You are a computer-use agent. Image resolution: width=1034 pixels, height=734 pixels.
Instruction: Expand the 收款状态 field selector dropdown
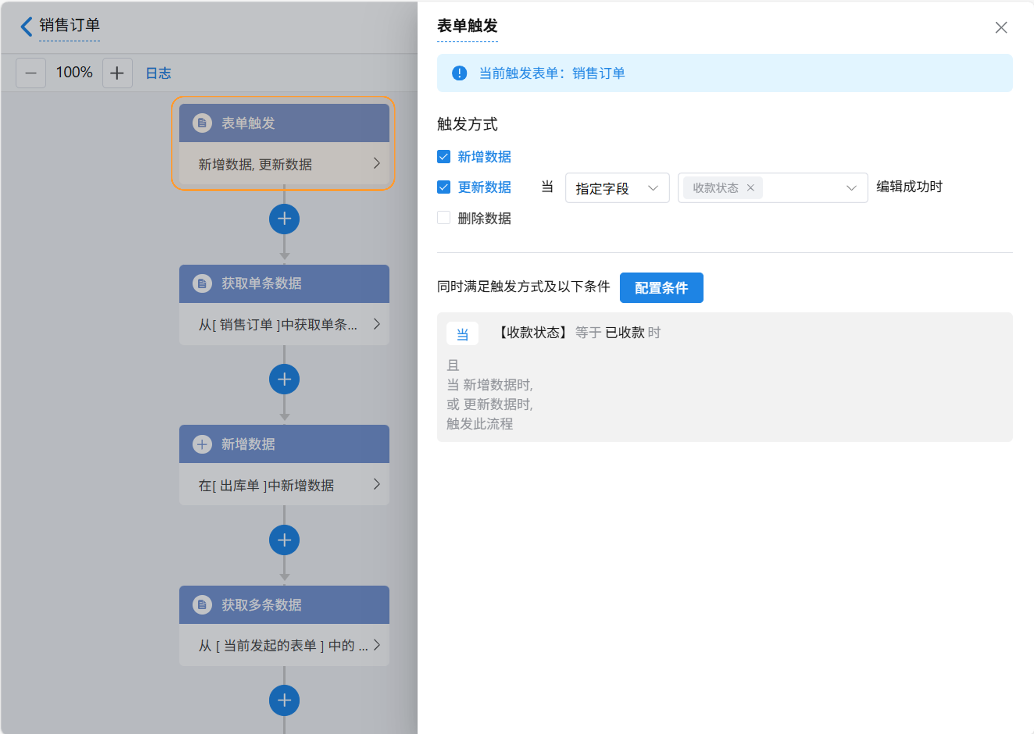coord(851,188)
